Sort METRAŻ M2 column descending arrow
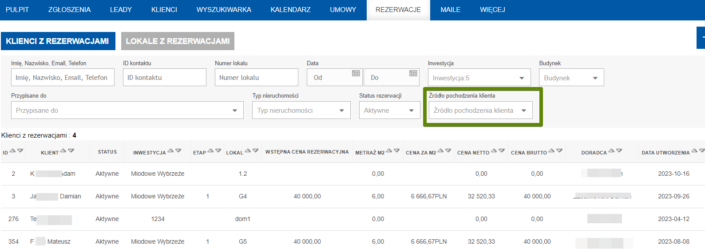 click(x=397, y=151)
